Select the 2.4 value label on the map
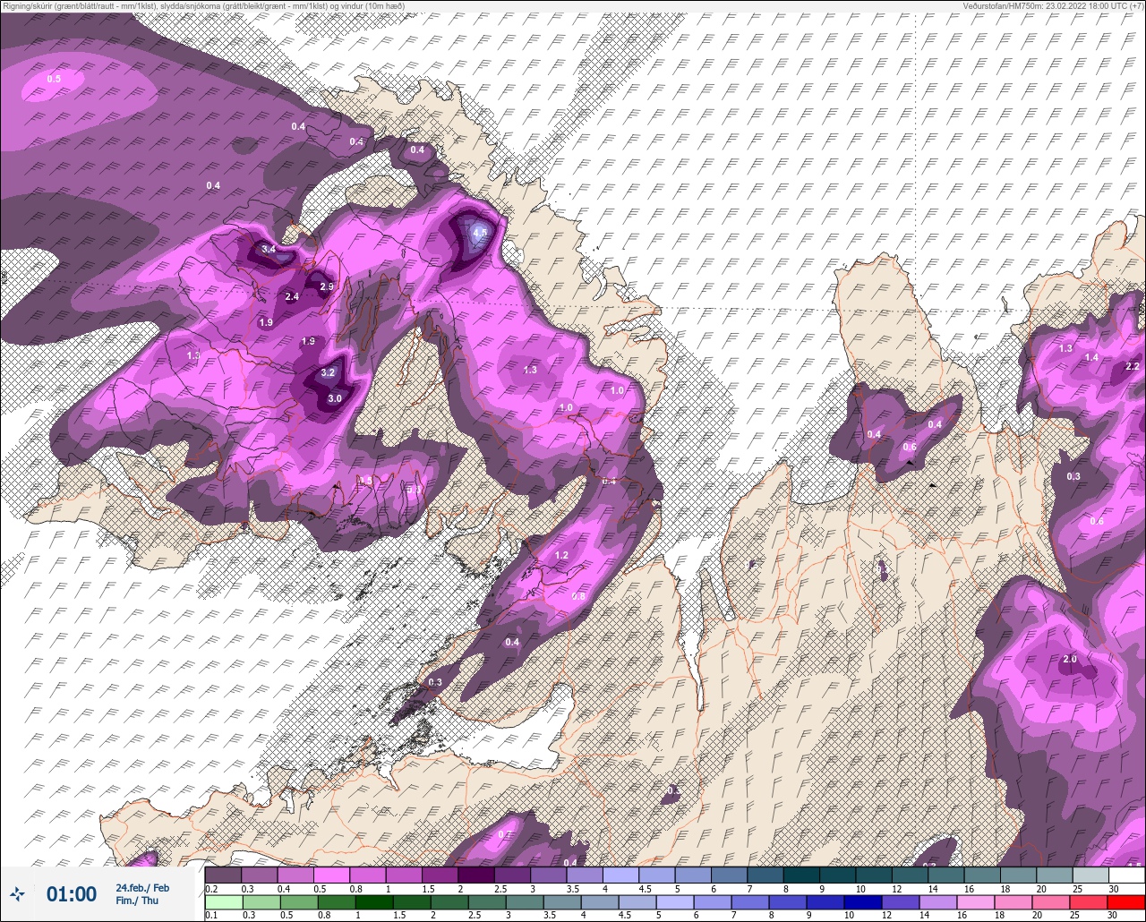The image size is (1146, 922). [292, 296]
